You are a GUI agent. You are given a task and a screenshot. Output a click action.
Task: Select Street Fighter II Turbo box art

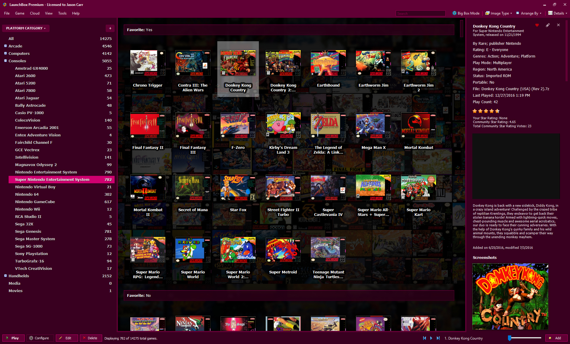click(283, 187)
